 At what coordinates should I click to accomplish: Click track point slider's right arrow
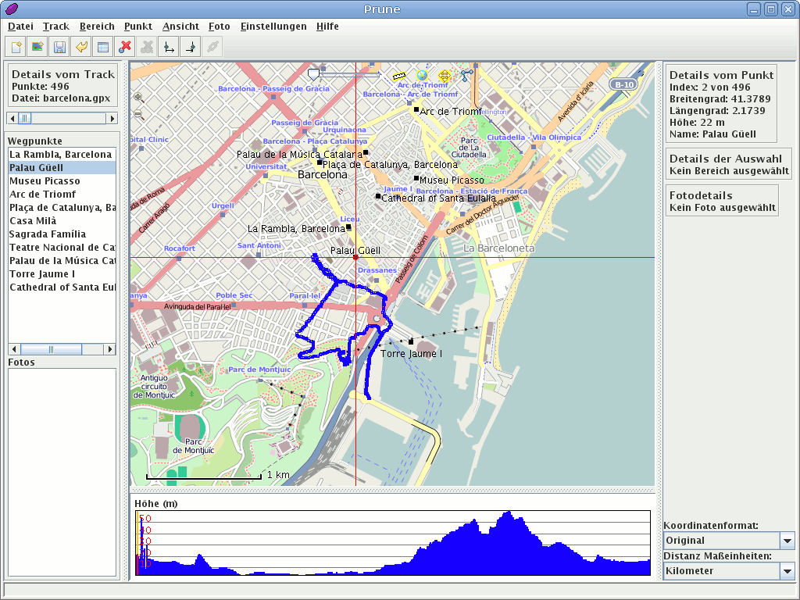click(112, 119)
